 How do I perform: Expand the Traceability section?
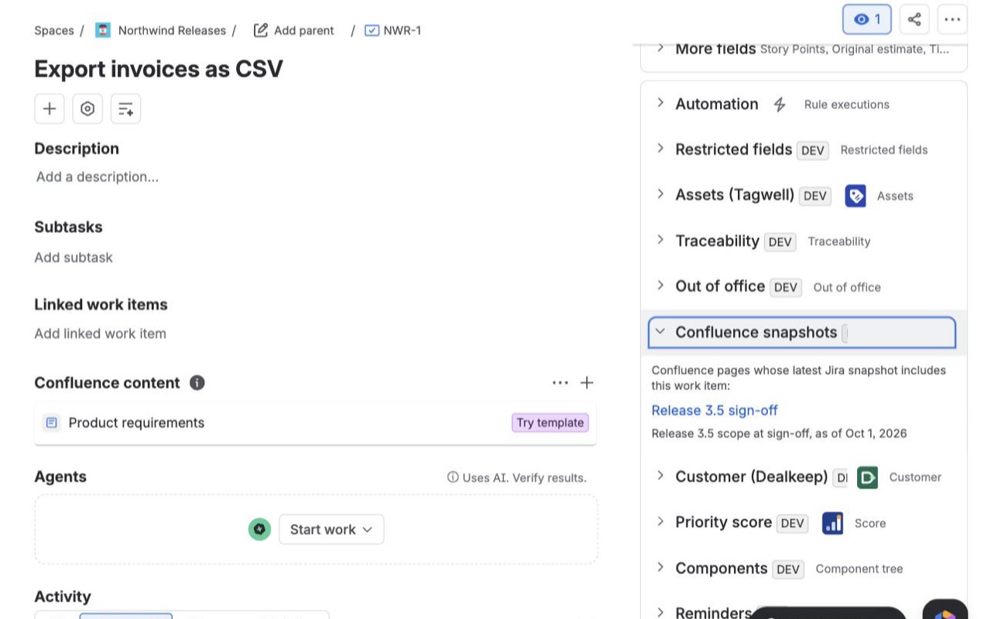click(x=660, y=240)
